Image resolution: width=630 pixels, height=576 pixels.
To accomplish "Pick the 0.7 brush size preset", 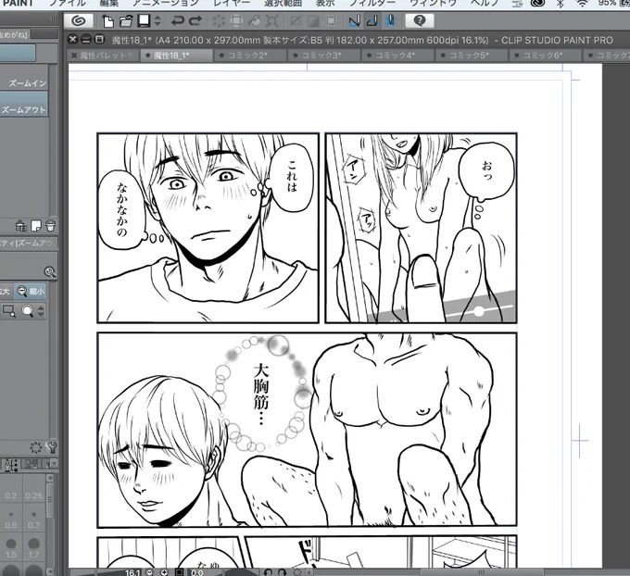I will coord(33,518).
